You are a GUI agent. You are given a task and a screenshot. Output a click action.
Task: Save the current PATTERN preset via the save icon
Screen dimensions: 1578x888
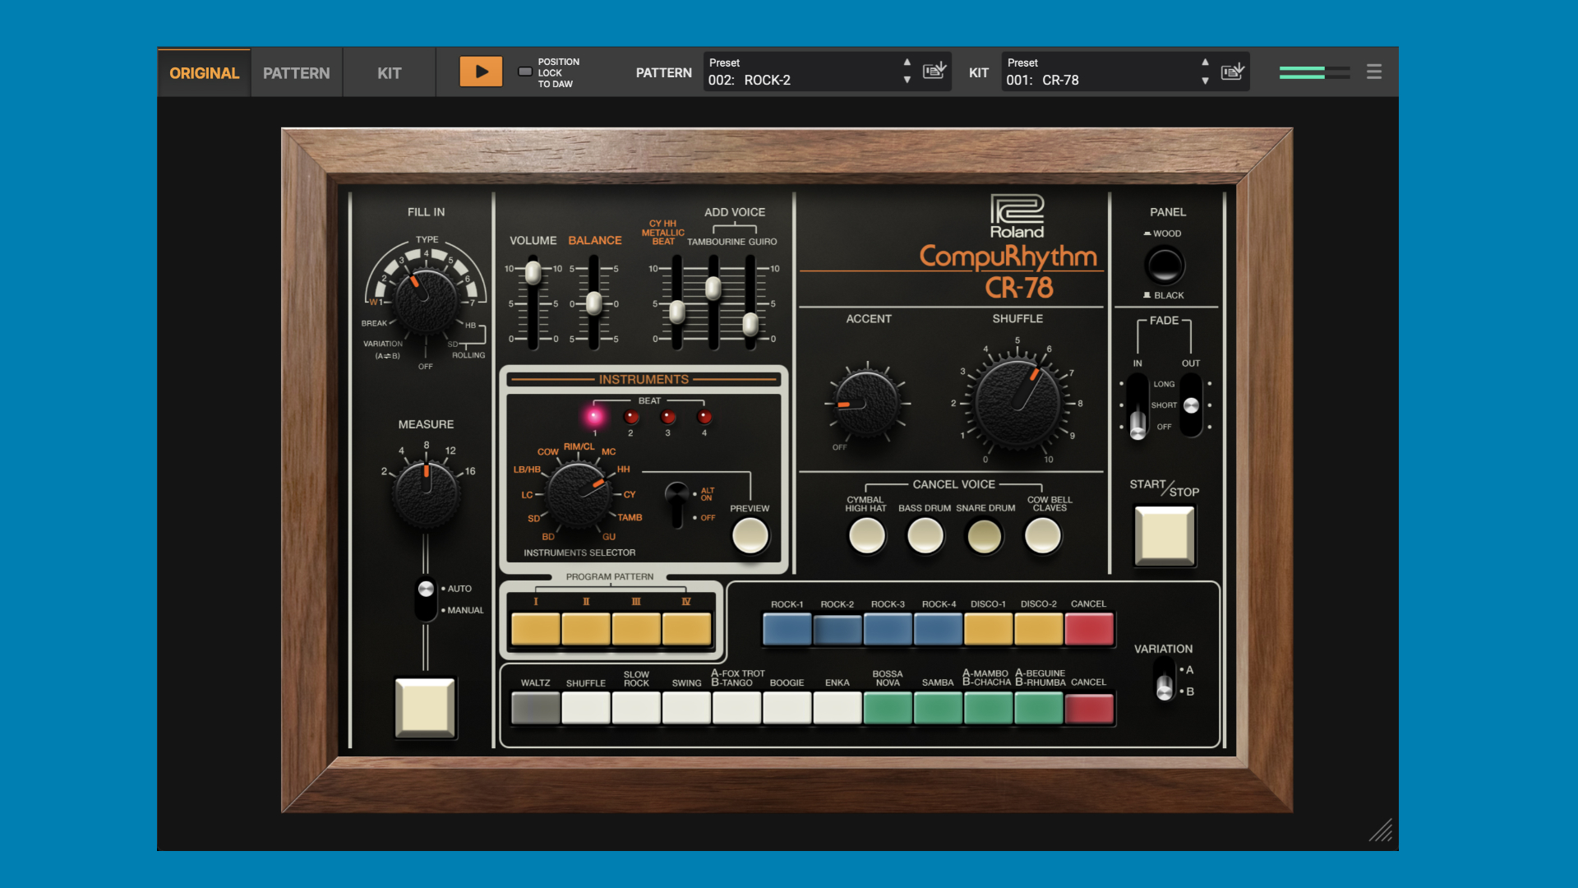tap(934, 72)
